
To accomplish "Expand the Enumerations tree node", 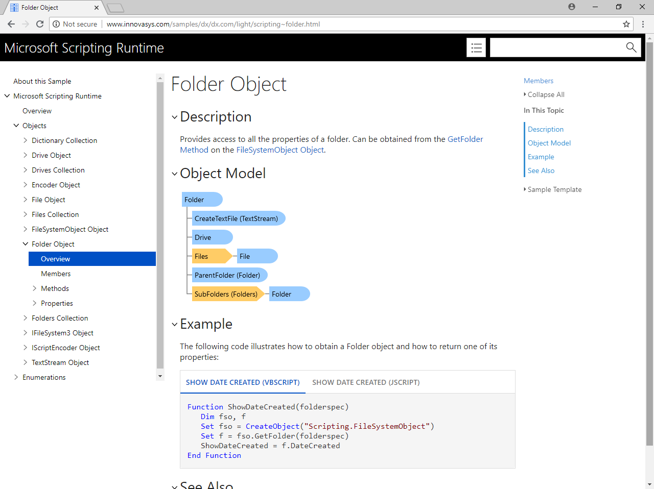I will [x=16, y=377].
